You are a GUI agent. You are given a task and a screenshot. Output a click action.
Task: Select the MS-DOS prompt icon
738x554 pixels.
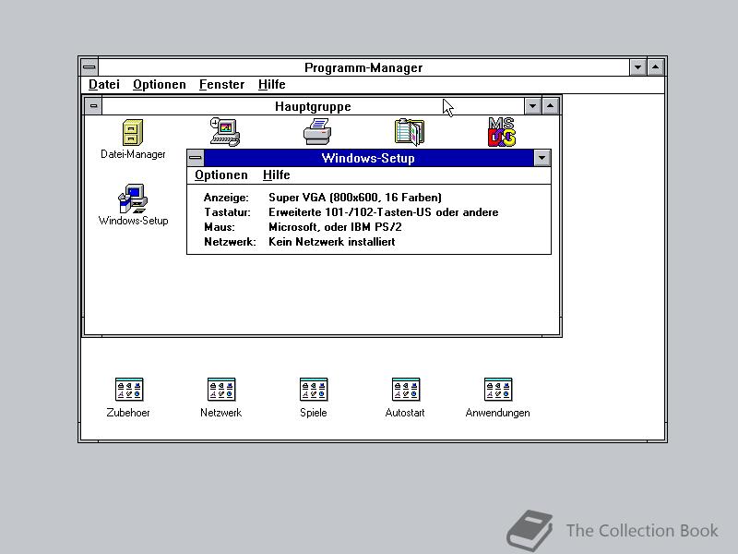pyautogui.click(x=502, y=132)
